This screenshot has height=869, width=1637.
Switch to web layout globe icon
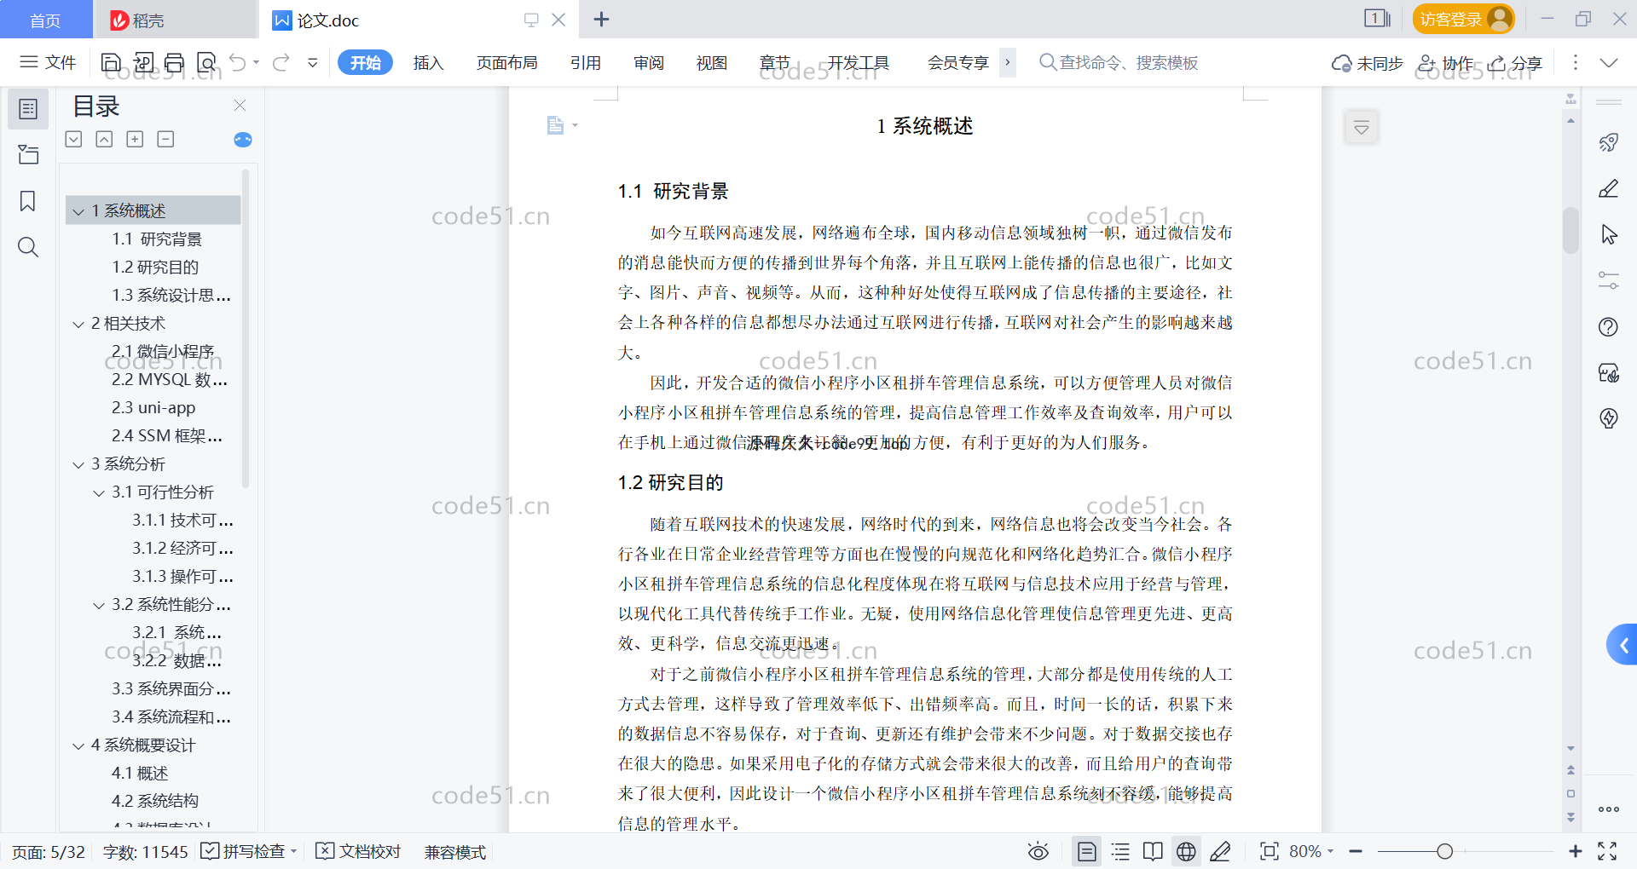coord(1186,851)
